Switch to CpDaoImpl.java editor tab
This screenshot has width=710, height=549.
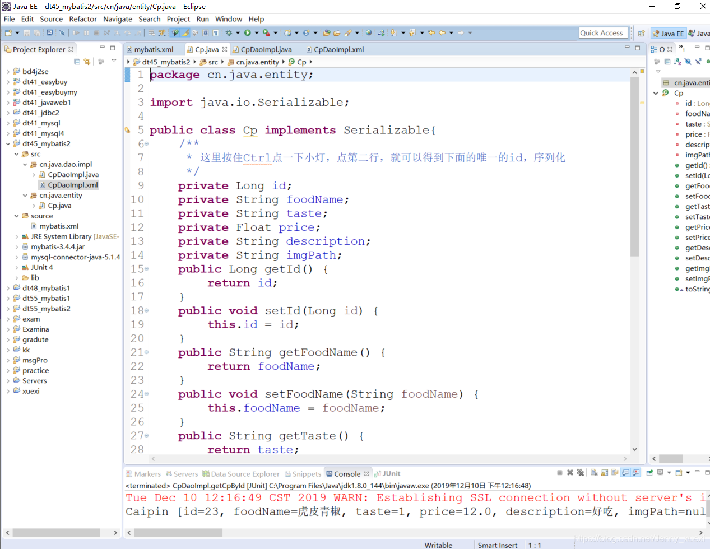(262, 49)
